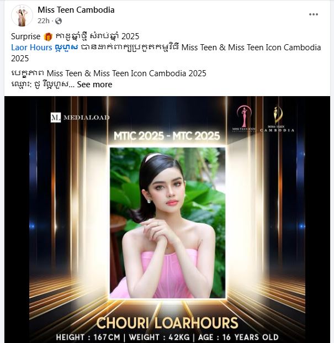
Task: Click the MTIC 2025 - MTC 2025 heading
Action: click(167, 136)
